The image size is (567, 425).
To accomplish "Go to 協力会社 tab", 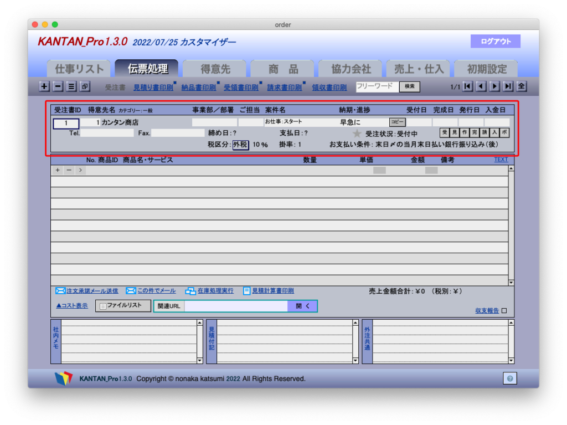I will click(350, 69).
